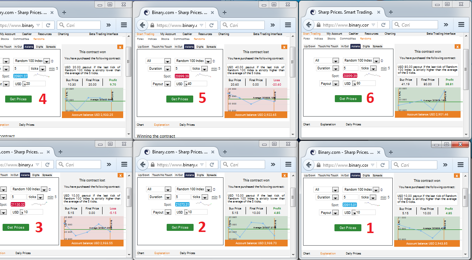The width and height of the screenshot is (472, 260).
Task: Reload the page in the USD 20 payout window
Action: pos(48,25)
